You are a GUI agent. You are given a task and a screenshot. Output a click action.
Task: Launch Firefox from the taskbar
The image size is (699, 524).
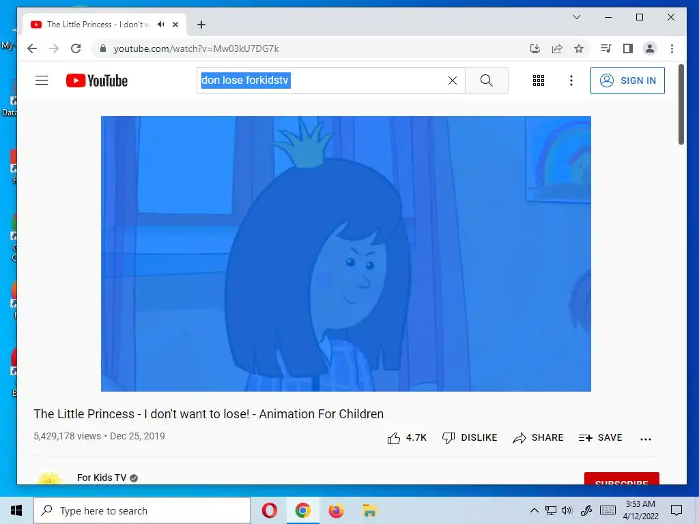[x=336, y=510]
